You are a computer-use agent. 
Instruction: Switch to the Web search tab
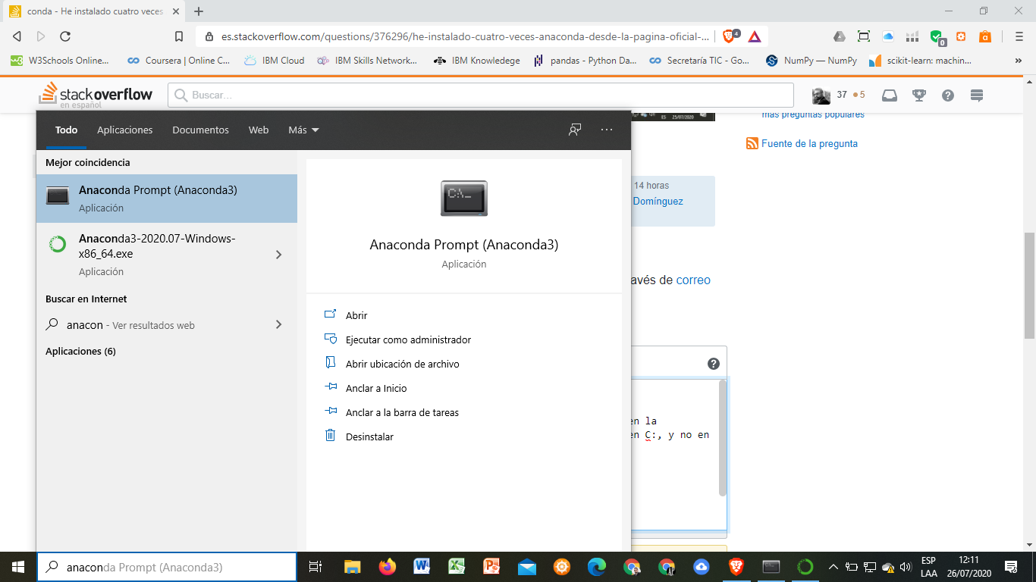point(259,130)
